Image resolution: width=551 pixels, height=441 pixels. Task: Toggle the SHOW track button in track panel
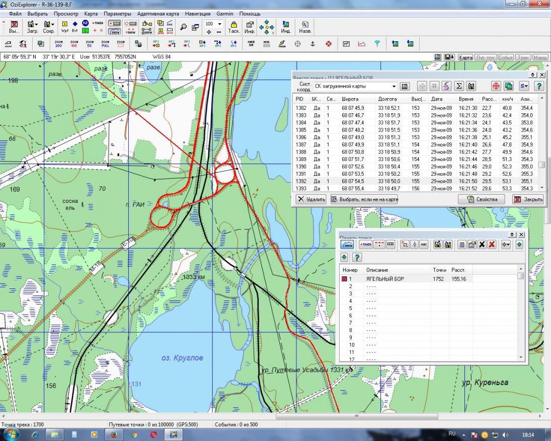coord(348,245)
